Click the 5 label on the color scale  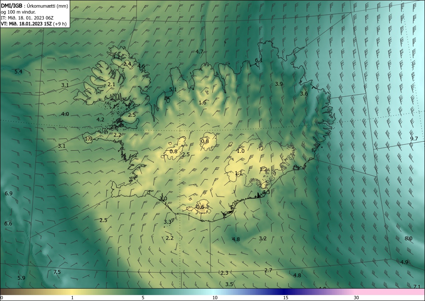143,298
